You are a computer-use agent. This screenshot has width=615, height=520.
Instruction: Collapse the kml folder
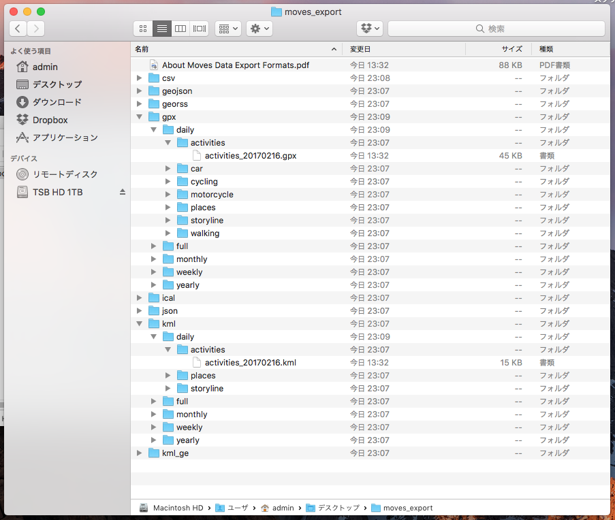pyautogui.click(x=139, y=324)
